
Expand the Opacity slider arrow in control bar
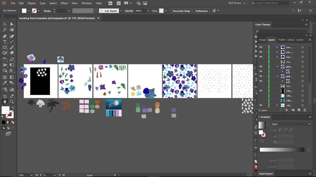[148, 11]
